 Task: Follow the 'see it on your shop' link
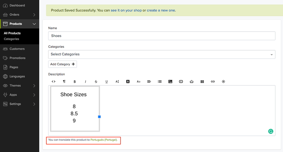[126, 11]
